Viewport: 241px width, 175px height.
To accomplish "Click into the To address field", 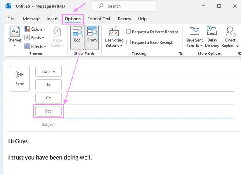I will pyautogui.click(x=150, y=85).
